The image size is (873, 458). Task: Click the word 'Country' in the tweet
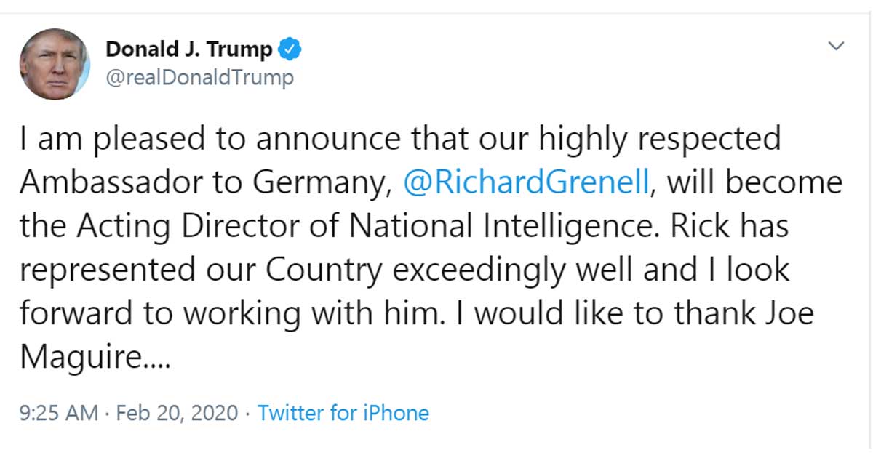click(324, 270)
